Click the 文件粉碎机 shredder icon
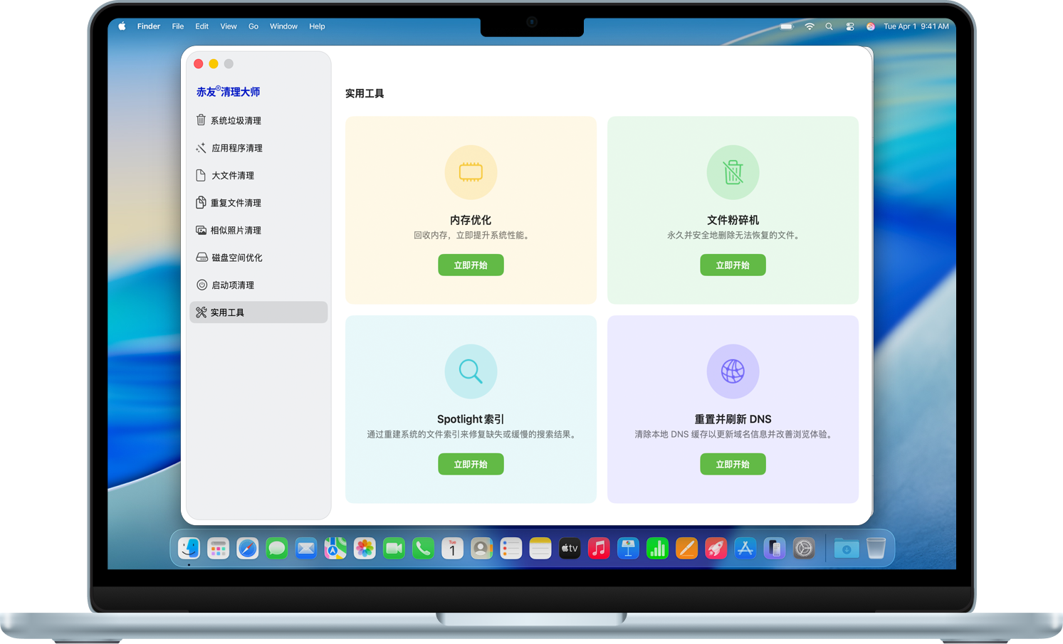Viewport: 1063px width, 644px height. [x=733, y=172]
